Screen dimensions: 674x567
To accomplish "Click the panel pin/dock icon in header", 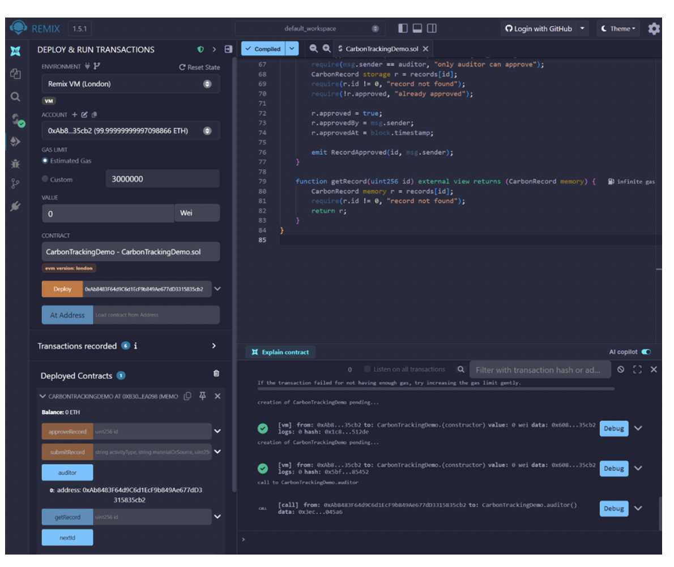I will coord(228,49).
